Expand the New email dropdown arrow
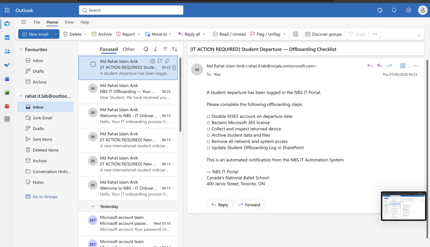The width and height of the screenshot is (430, 247). point(56,34)
